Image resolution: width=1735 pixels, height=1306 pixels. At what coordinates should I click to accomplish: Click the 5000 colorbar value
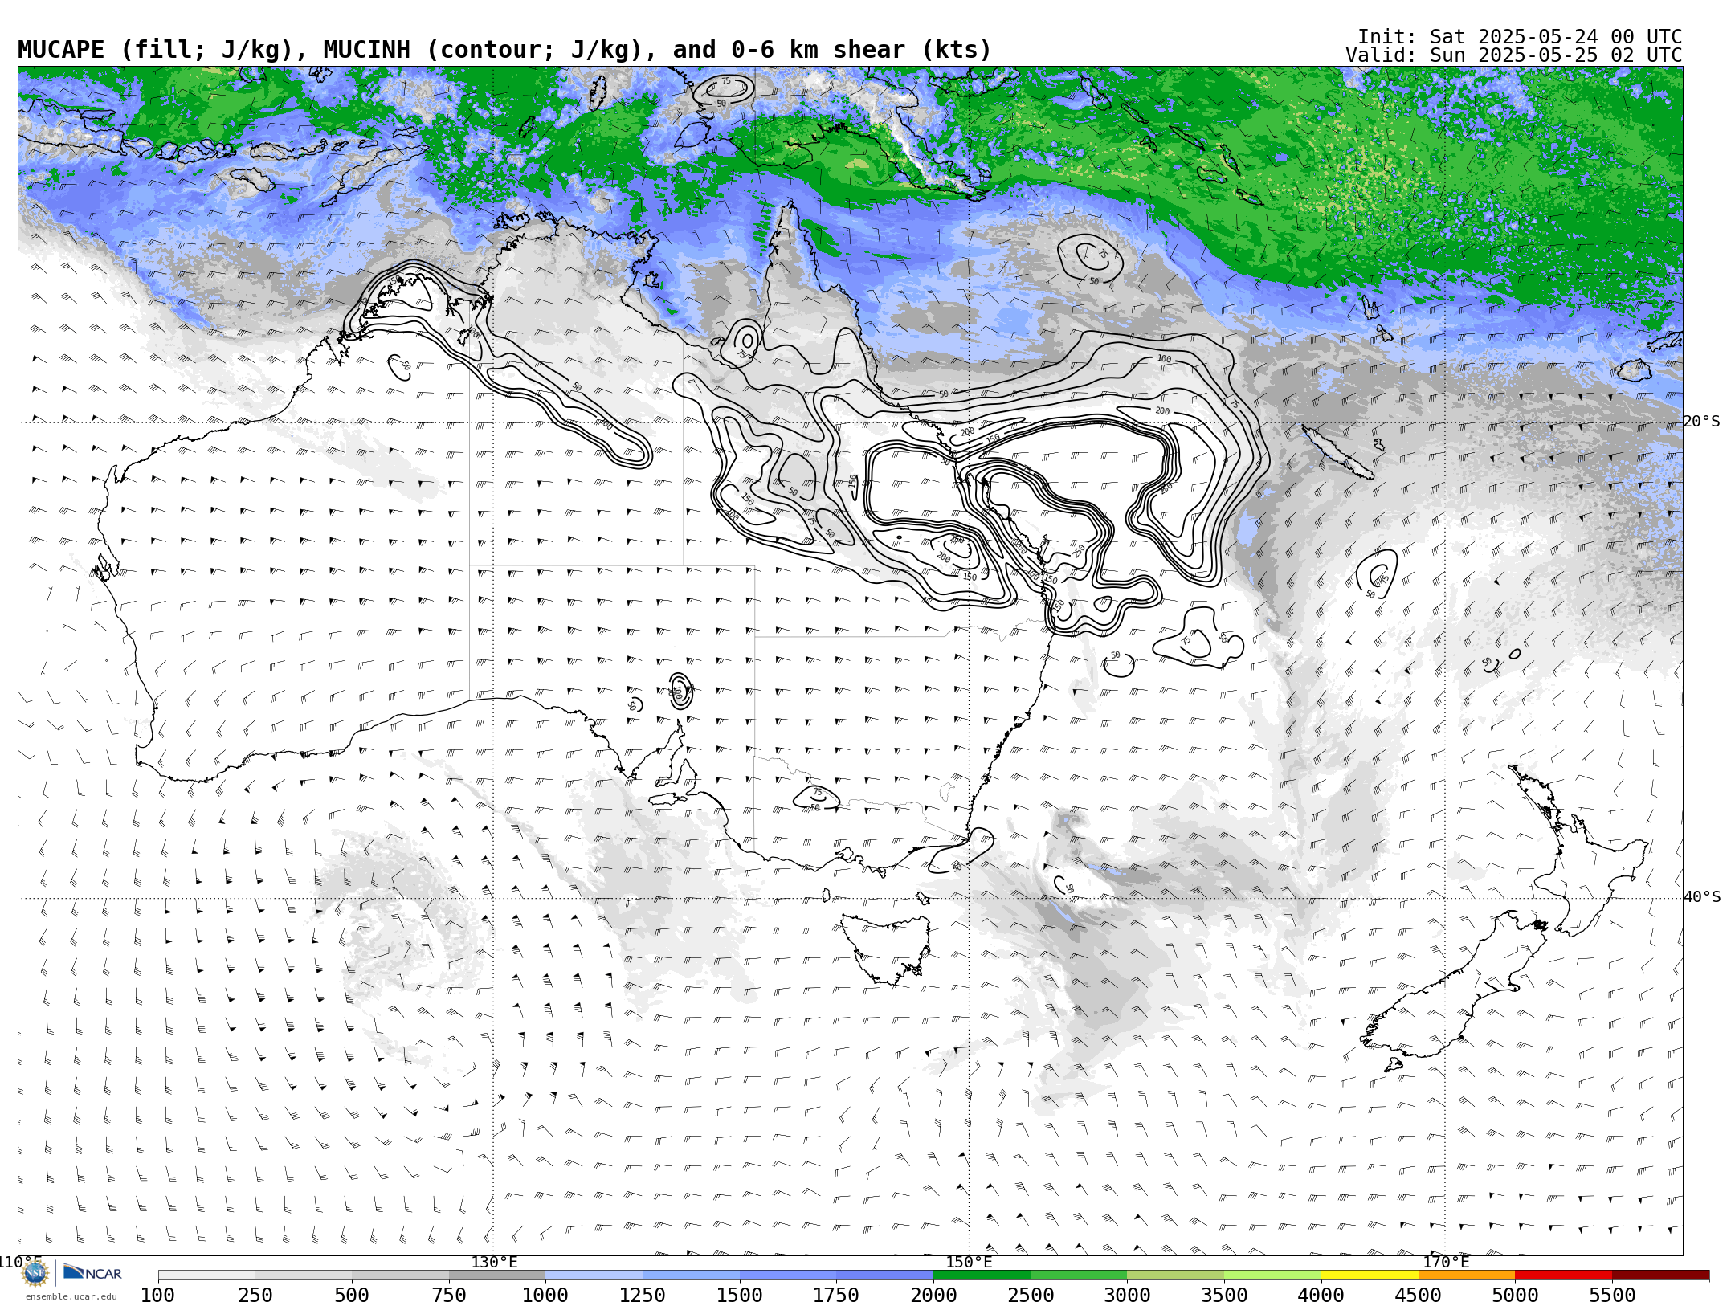1515,1295
